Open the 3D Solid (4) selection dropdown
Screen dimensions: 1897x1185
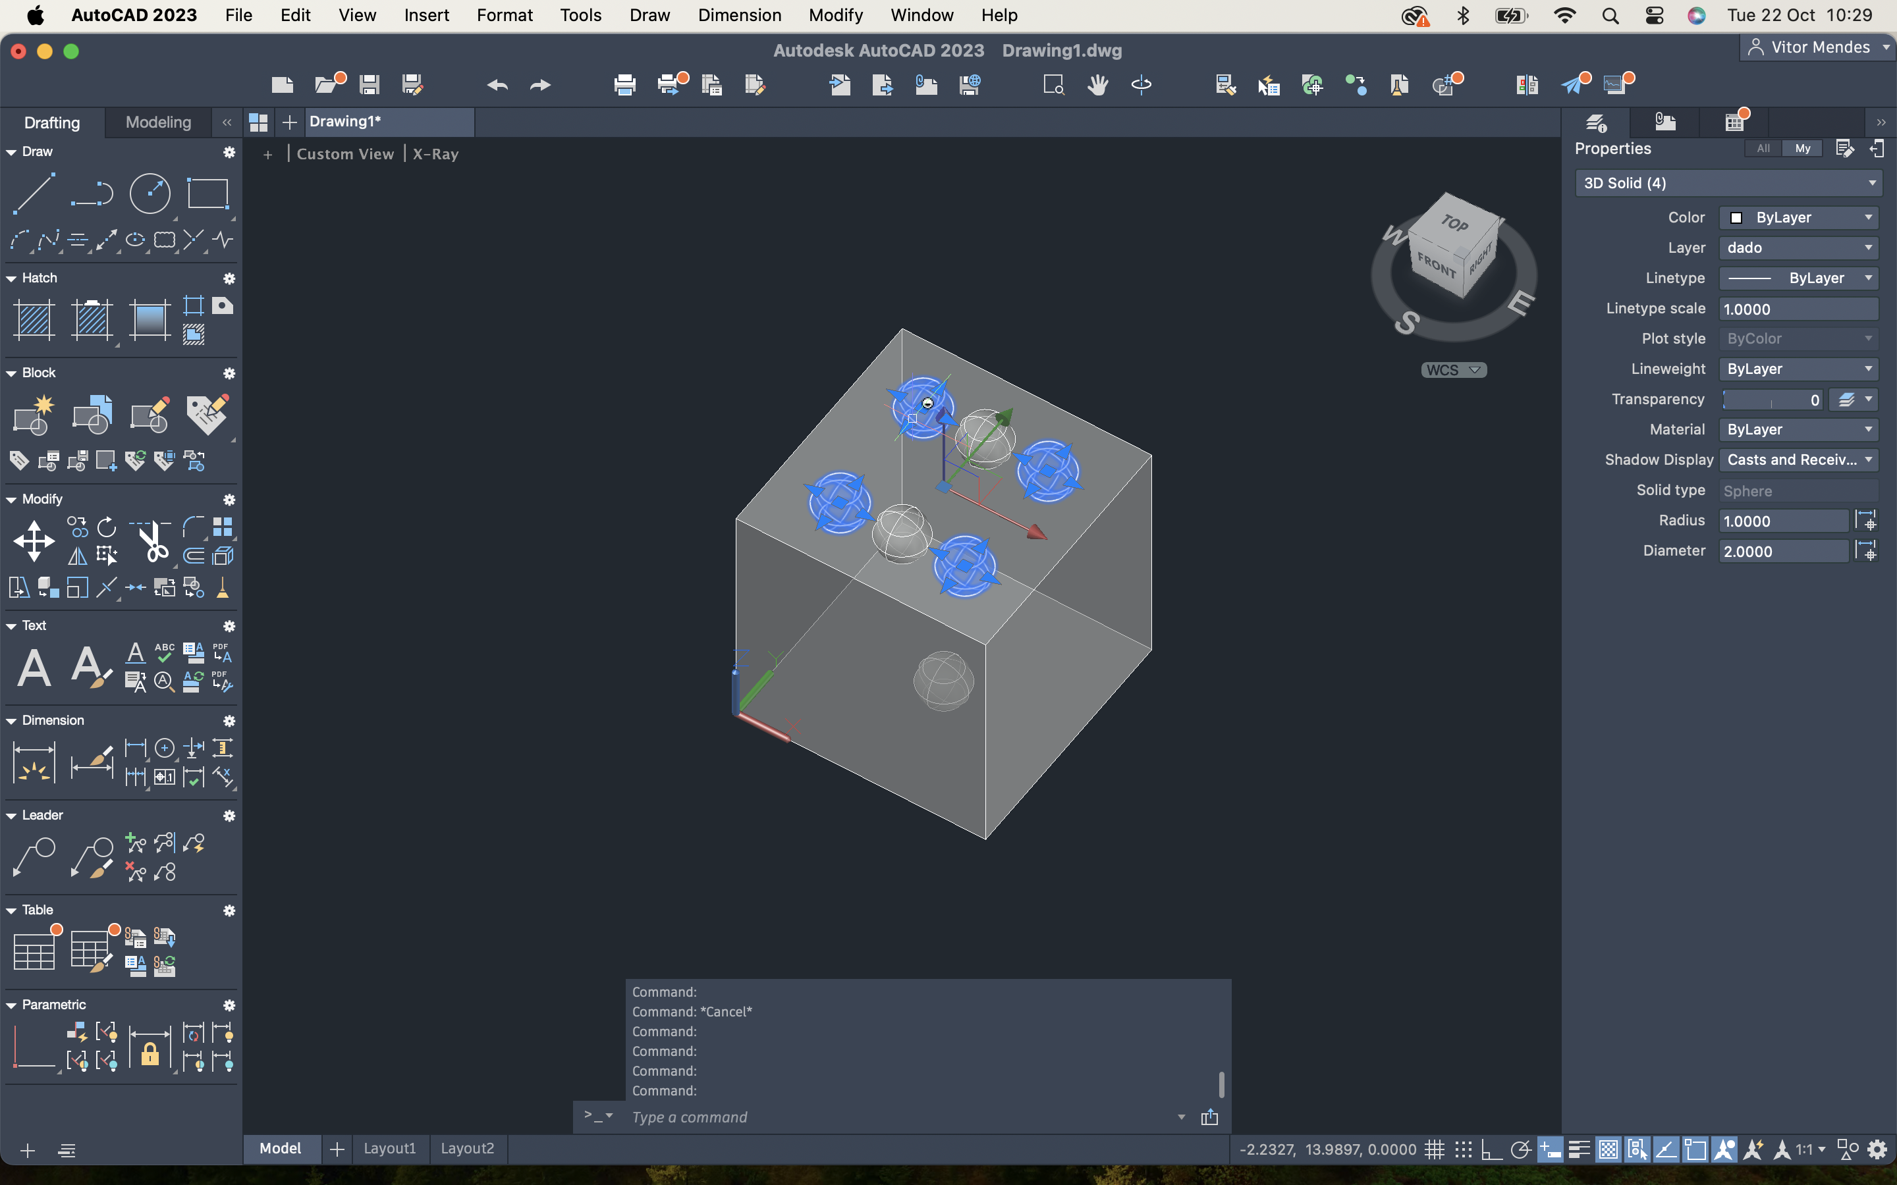[x=1728, y=182]
